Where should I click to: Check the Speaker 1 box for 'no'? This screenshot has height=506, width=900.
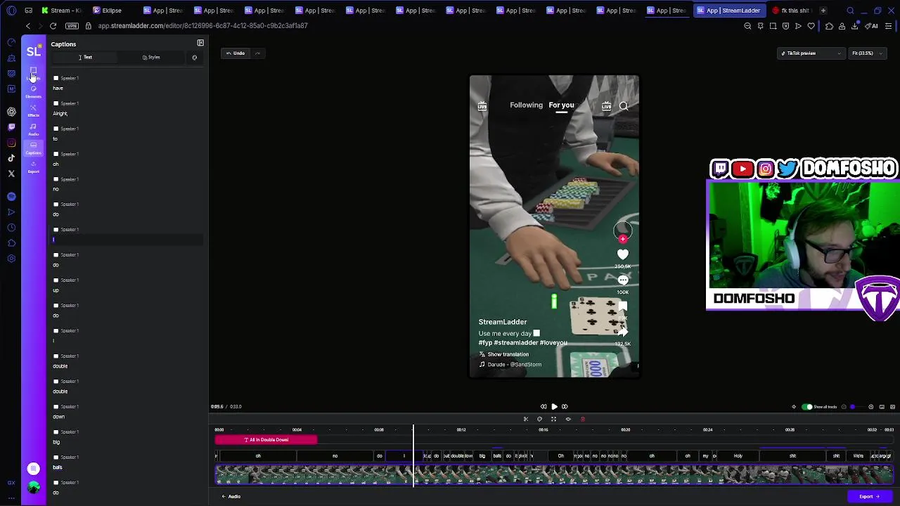coord(56,179)
